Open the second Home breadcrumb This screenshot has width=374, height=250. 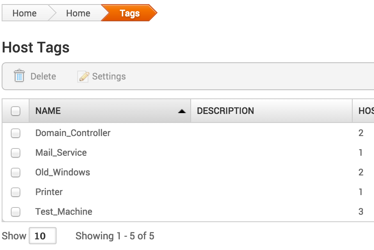pos(78,13)
